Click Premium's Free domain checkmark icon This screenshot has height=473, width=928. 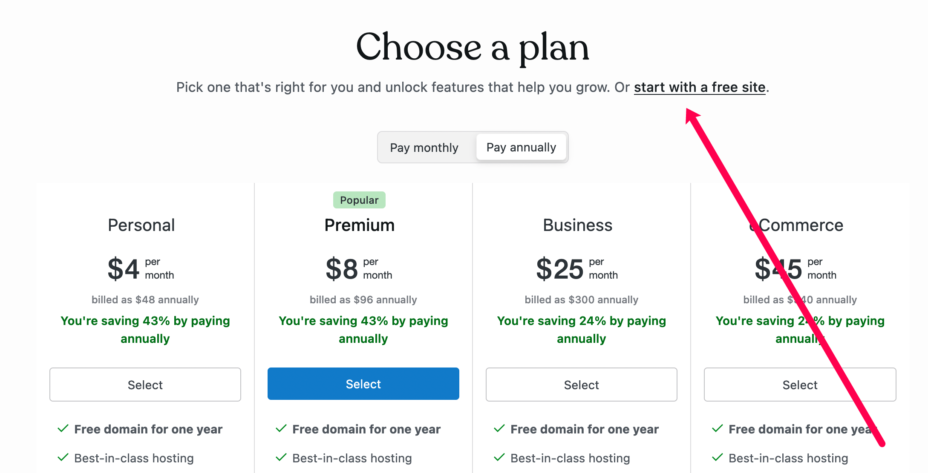coord(281,428)
